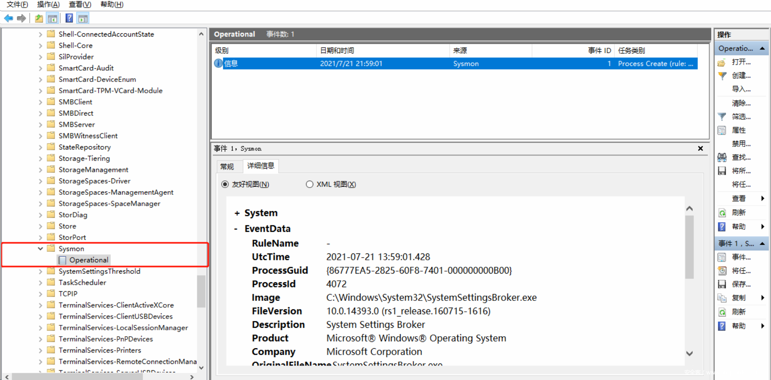The width and height of the screenshot is (771, 380).
Task: Expand the System section in event details
Action: pyautogui.click(x=237, y=213)
